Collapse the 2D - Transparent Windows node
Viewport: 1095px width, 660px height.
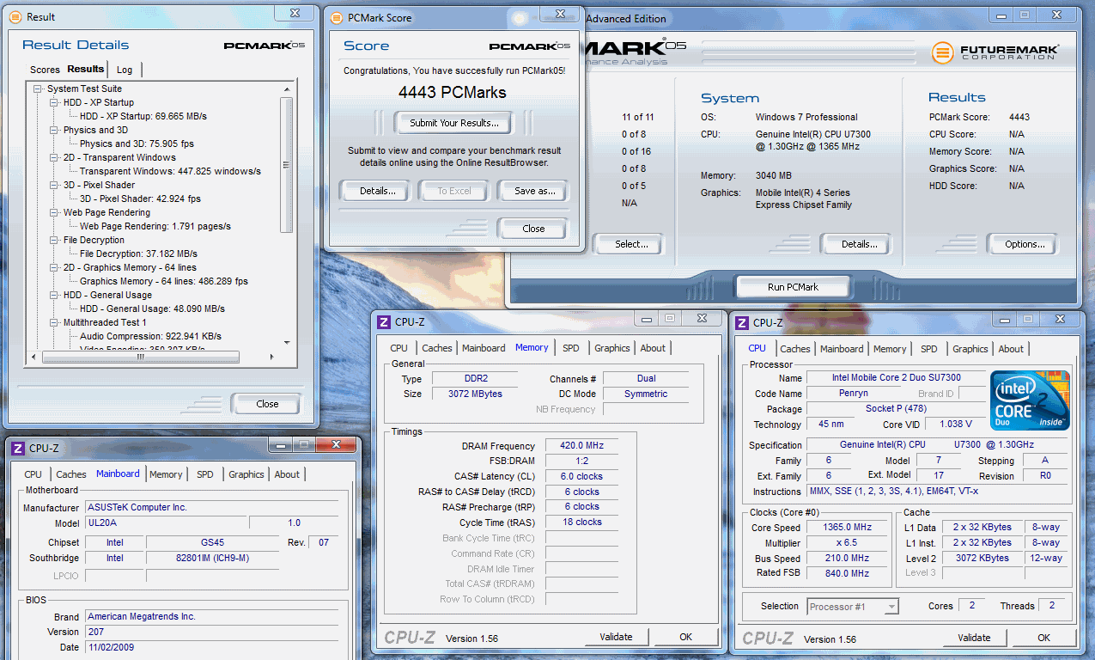[55, 157]
